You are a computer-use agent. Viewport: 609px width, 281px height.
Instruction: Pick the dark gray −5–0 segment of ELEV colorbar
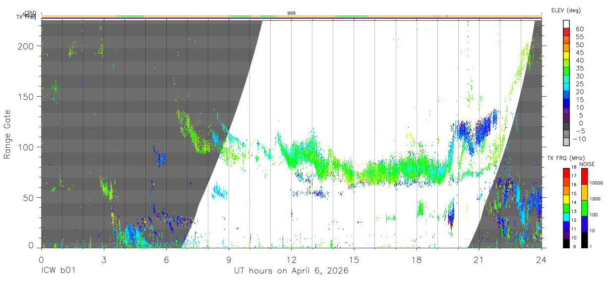pyautogui.click(x=567, y=125)
